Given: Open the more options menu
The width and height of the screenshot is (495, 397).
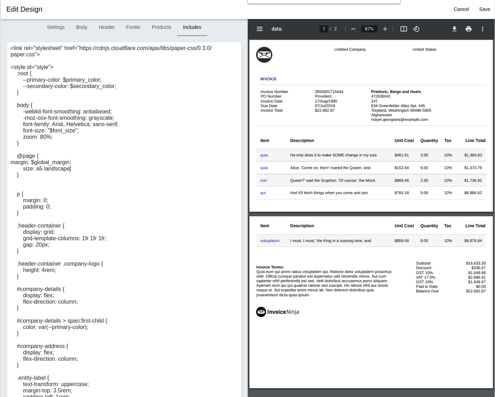Looking at the screenshot, I should pyautogui.click(x=483, y=29).
